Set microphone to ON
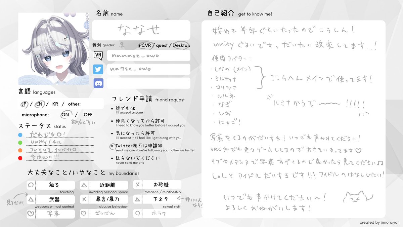Screen dimensions: 403x227 coord(65,115)
